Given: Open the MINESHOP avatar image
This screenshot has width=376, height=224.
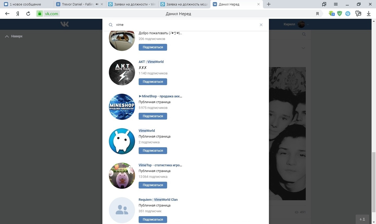Looking at the screenshot, I should [122, 107].
